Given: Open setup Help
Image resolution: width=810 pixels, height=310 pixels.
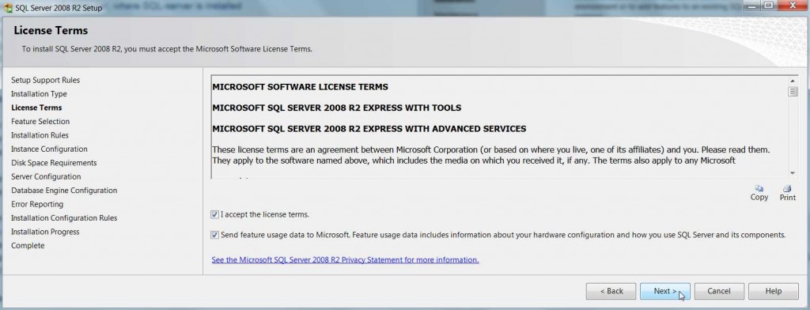Looking at the screenshot, I should [x=774, y=291].
